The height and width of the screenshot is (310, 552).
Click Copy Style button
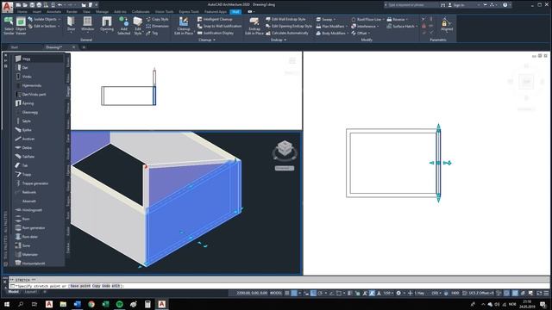pos(157,19)
